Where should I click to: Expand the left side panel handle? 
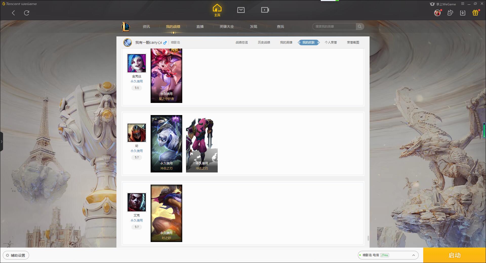click(2, 142)
